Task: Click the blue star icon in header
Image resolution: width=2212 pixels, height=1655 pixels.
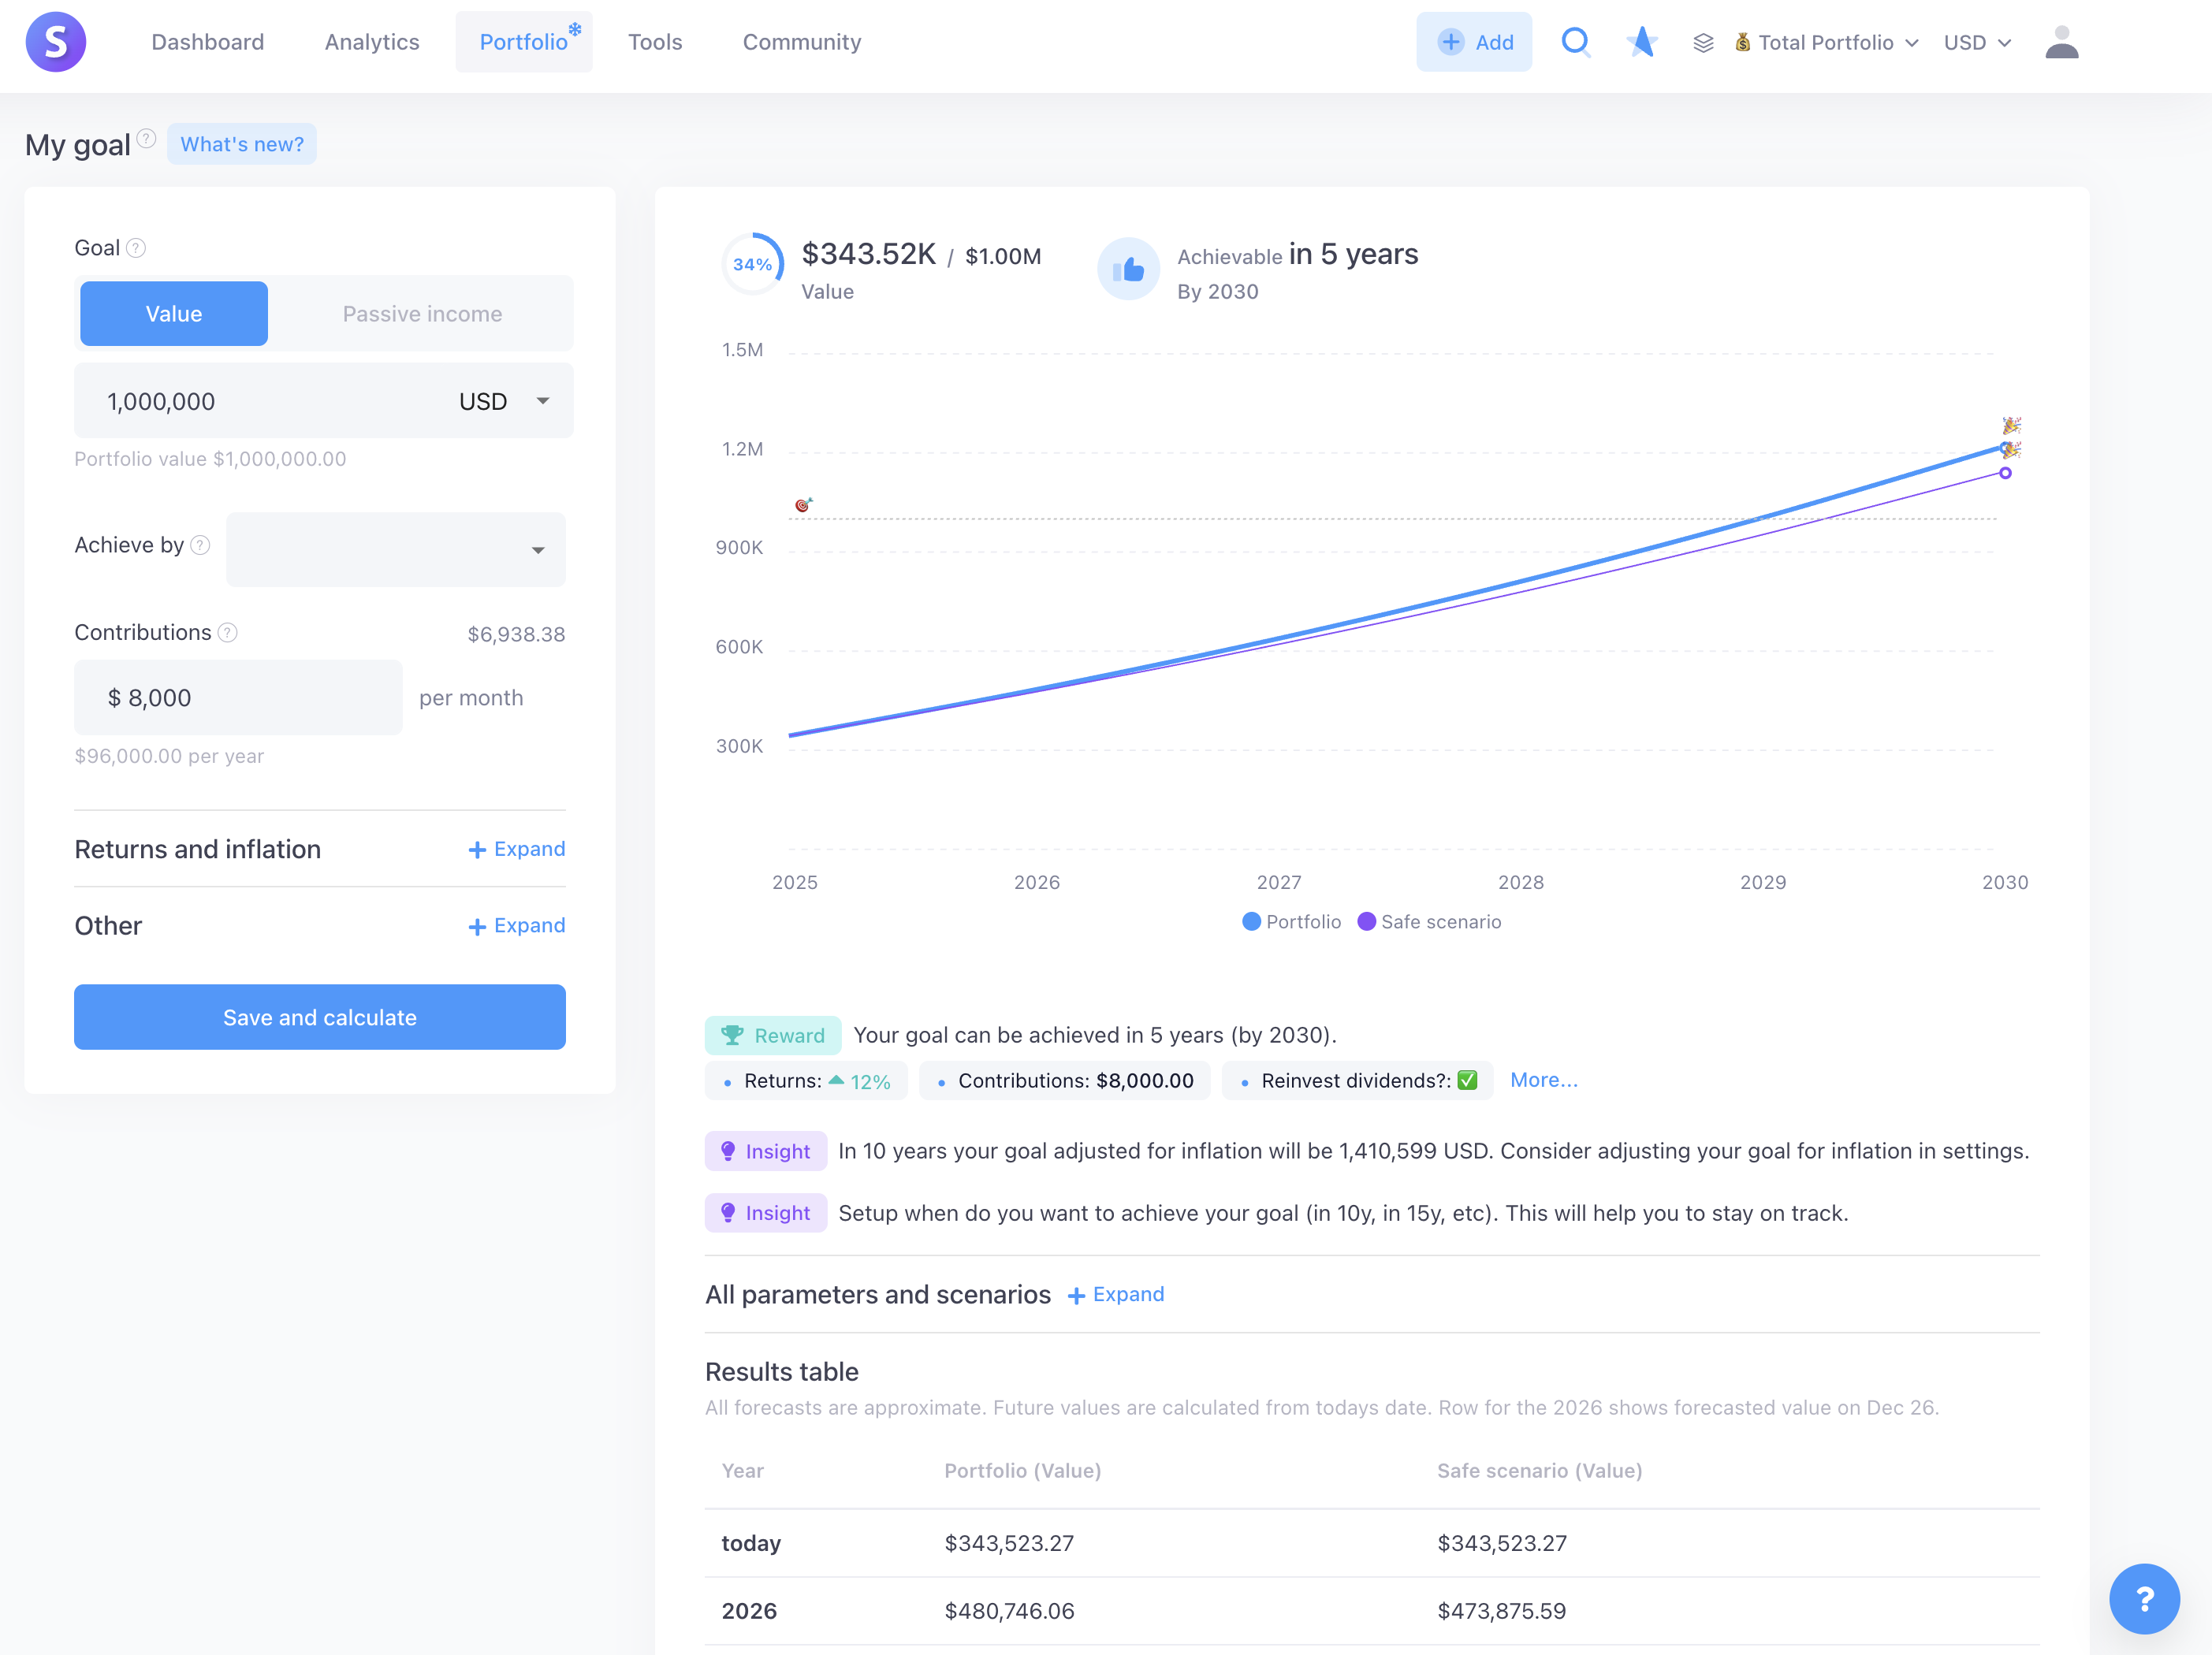Action: (x=1641, y=42)
